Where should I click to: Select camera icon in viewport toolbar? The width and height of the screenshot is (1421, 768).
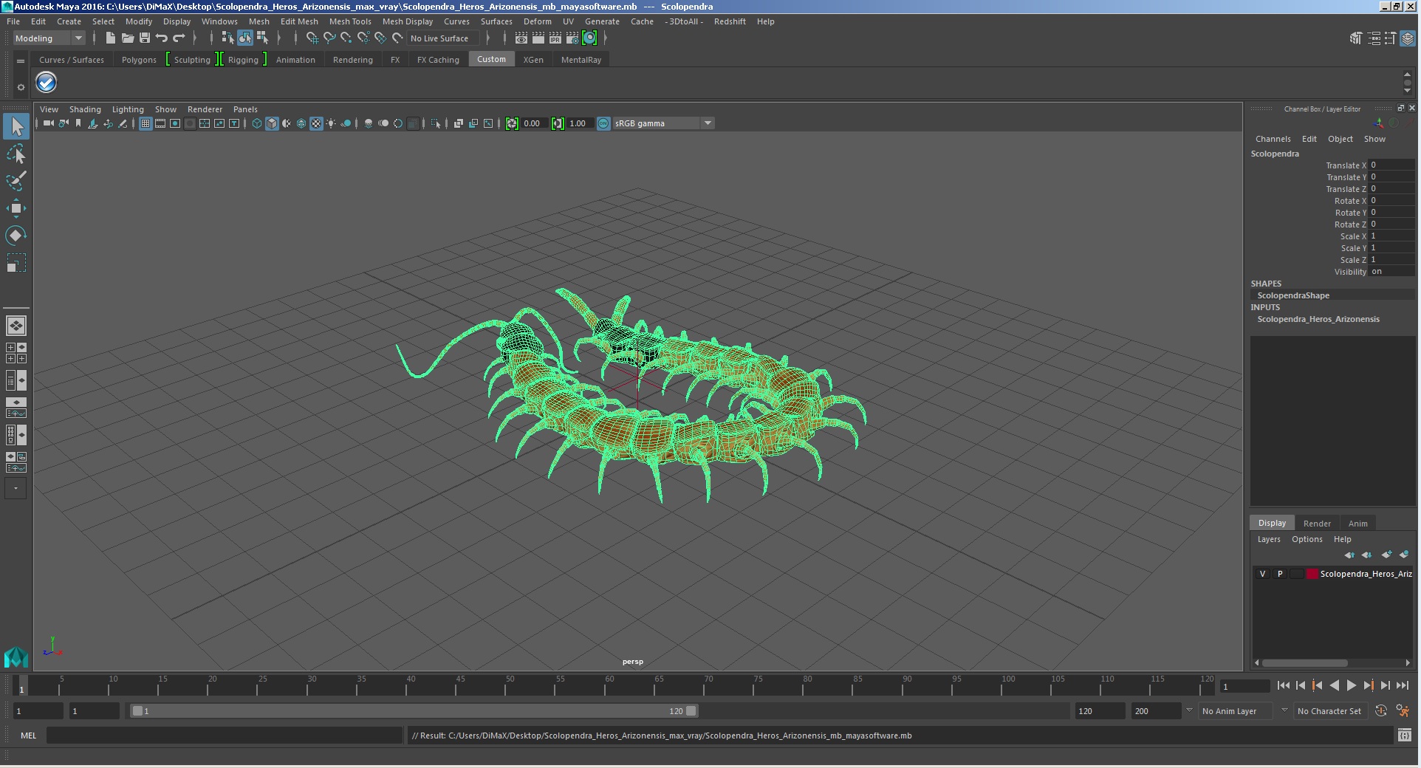pos(48,123)
